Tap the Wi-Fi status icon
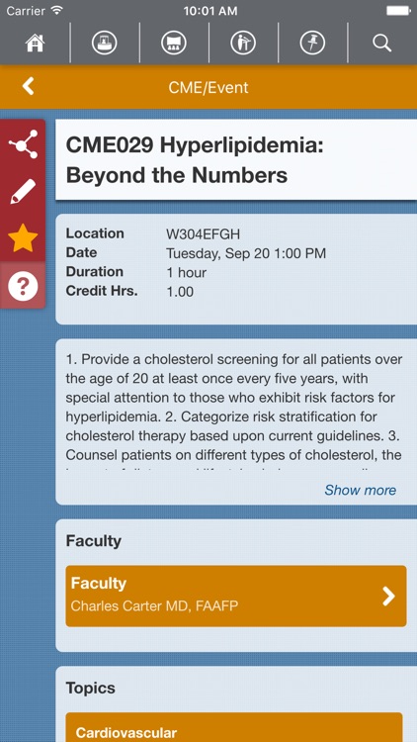 click(x=56, y=11)
